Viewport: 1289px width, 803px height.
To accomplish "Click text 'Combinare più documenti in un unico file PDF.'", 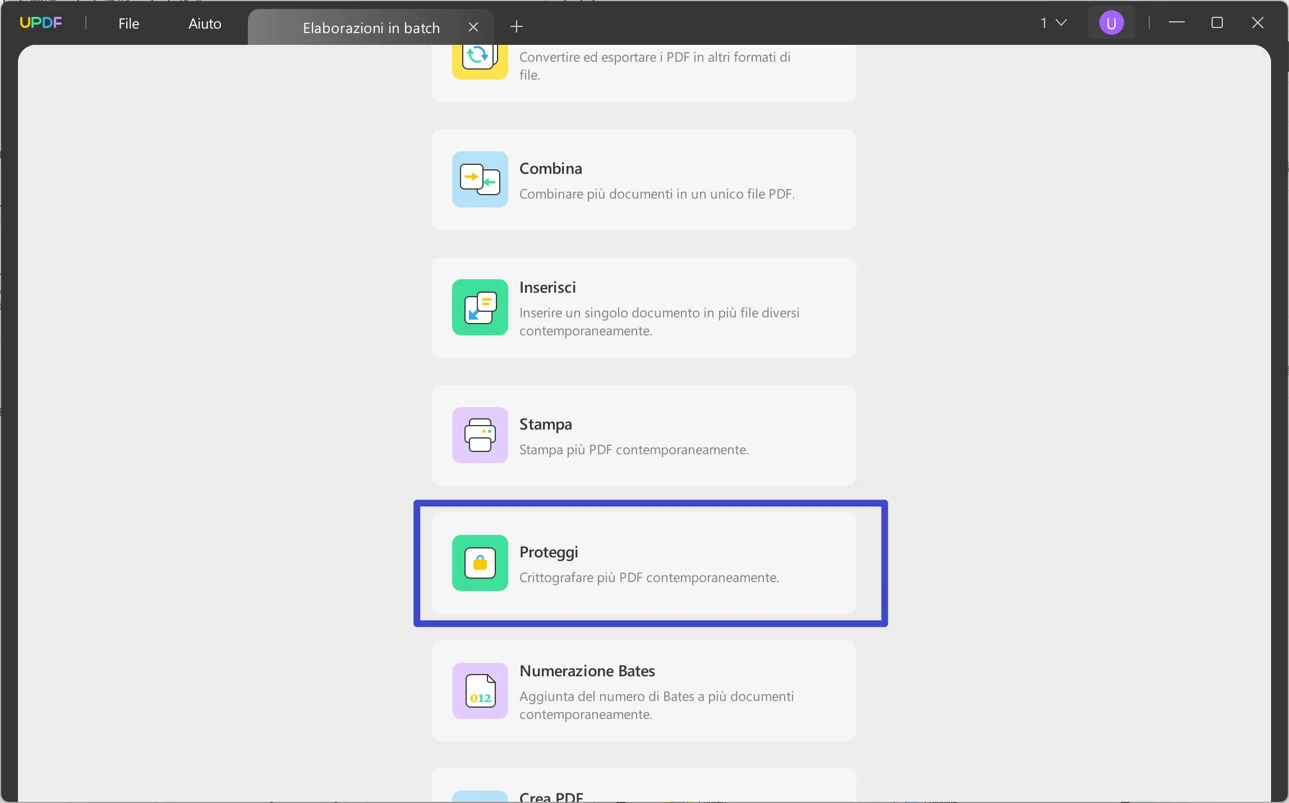I will [657, 194].
